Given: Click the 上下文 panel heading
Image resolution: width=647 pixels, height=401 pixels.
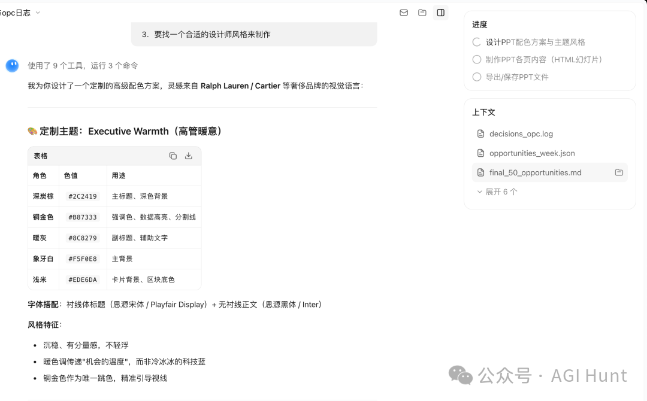Looking at the screenshot, I should click(x=483, y=112).
